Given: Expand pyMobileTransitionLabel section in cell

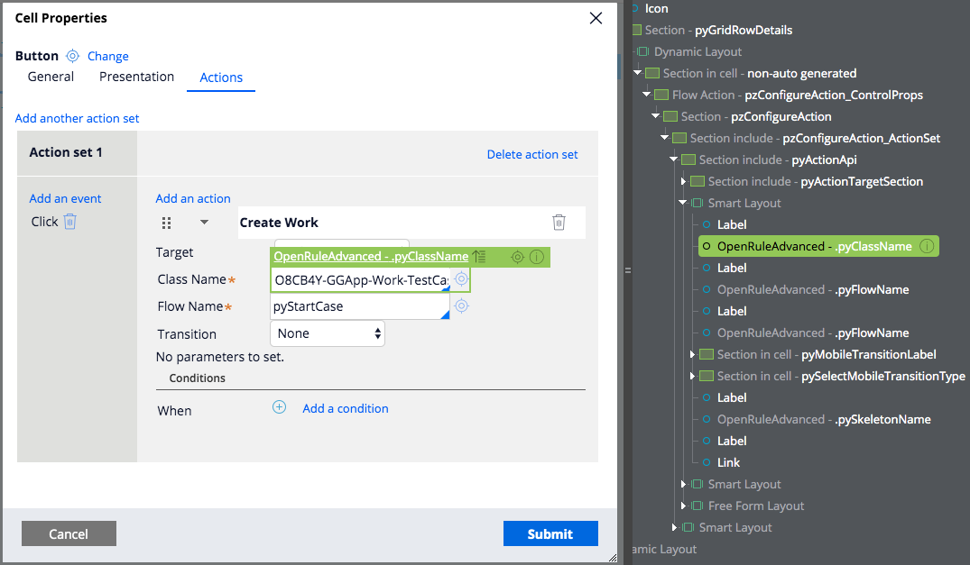Looking at the screenshot, I should tap(692, 354).
